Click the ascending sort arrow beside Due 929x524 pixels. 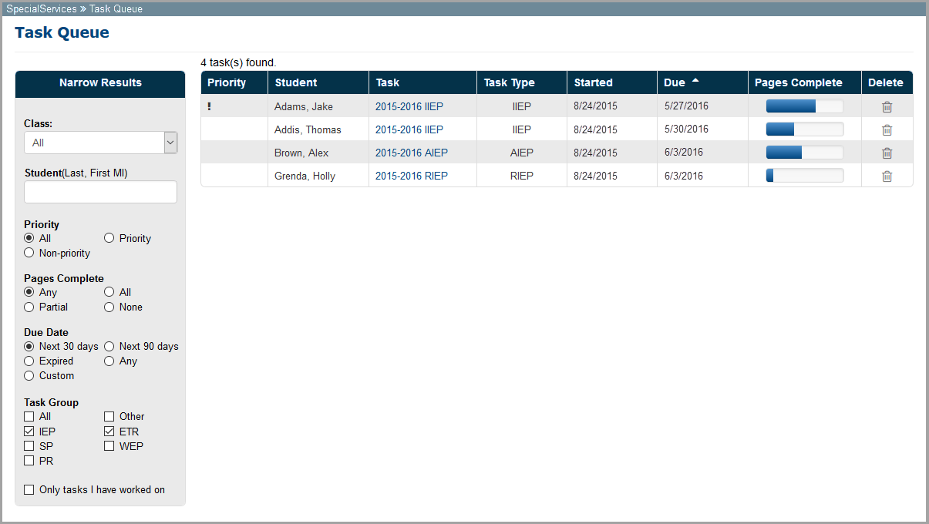(x=695, y=81)
